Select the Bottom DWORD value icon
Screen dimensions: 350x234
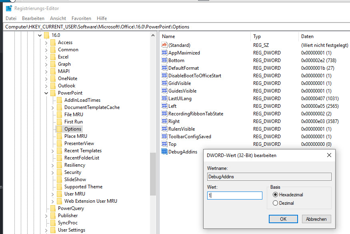164,60
